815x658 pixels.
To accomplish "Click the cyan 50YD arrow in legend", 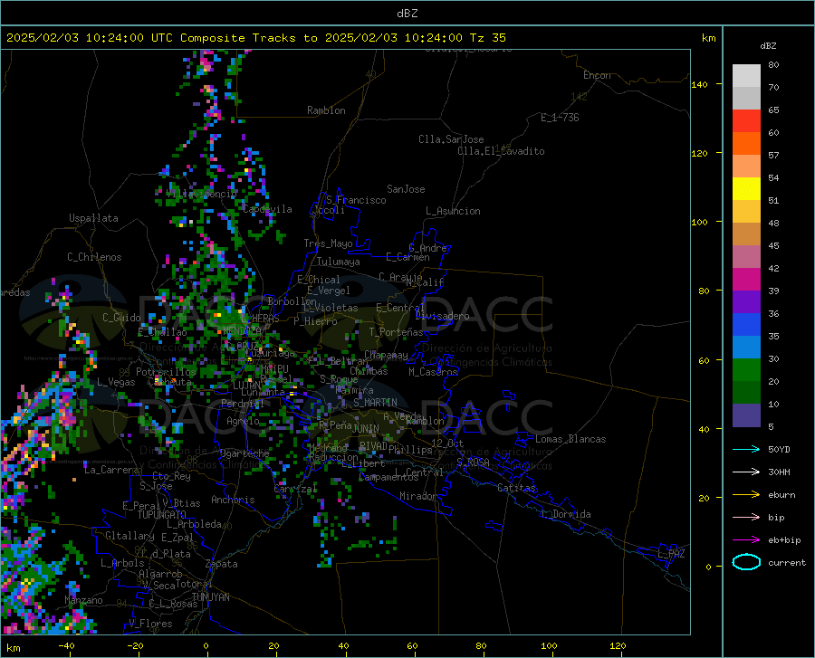I will pos(746,449).
